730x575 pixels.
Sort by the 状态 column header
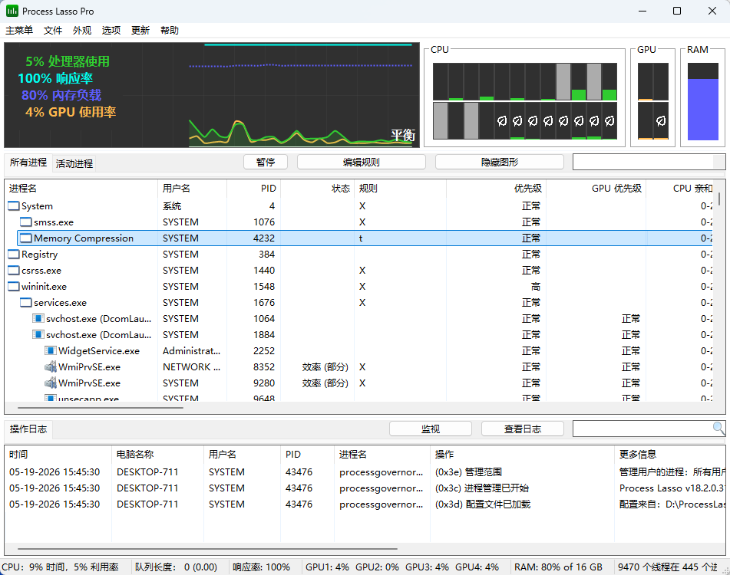[318, 189]
